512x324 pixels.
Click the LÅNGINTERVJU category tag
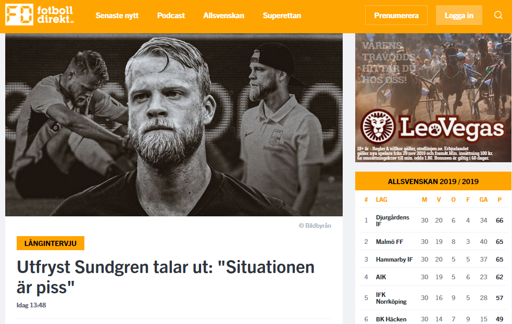tap(51, 243)
